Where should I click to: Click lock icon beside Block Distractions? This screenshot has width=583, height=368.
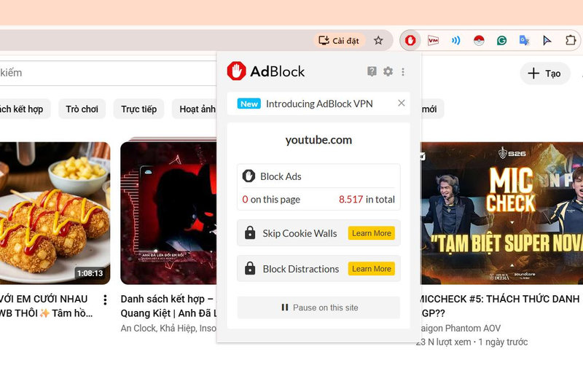pos(250,268)
